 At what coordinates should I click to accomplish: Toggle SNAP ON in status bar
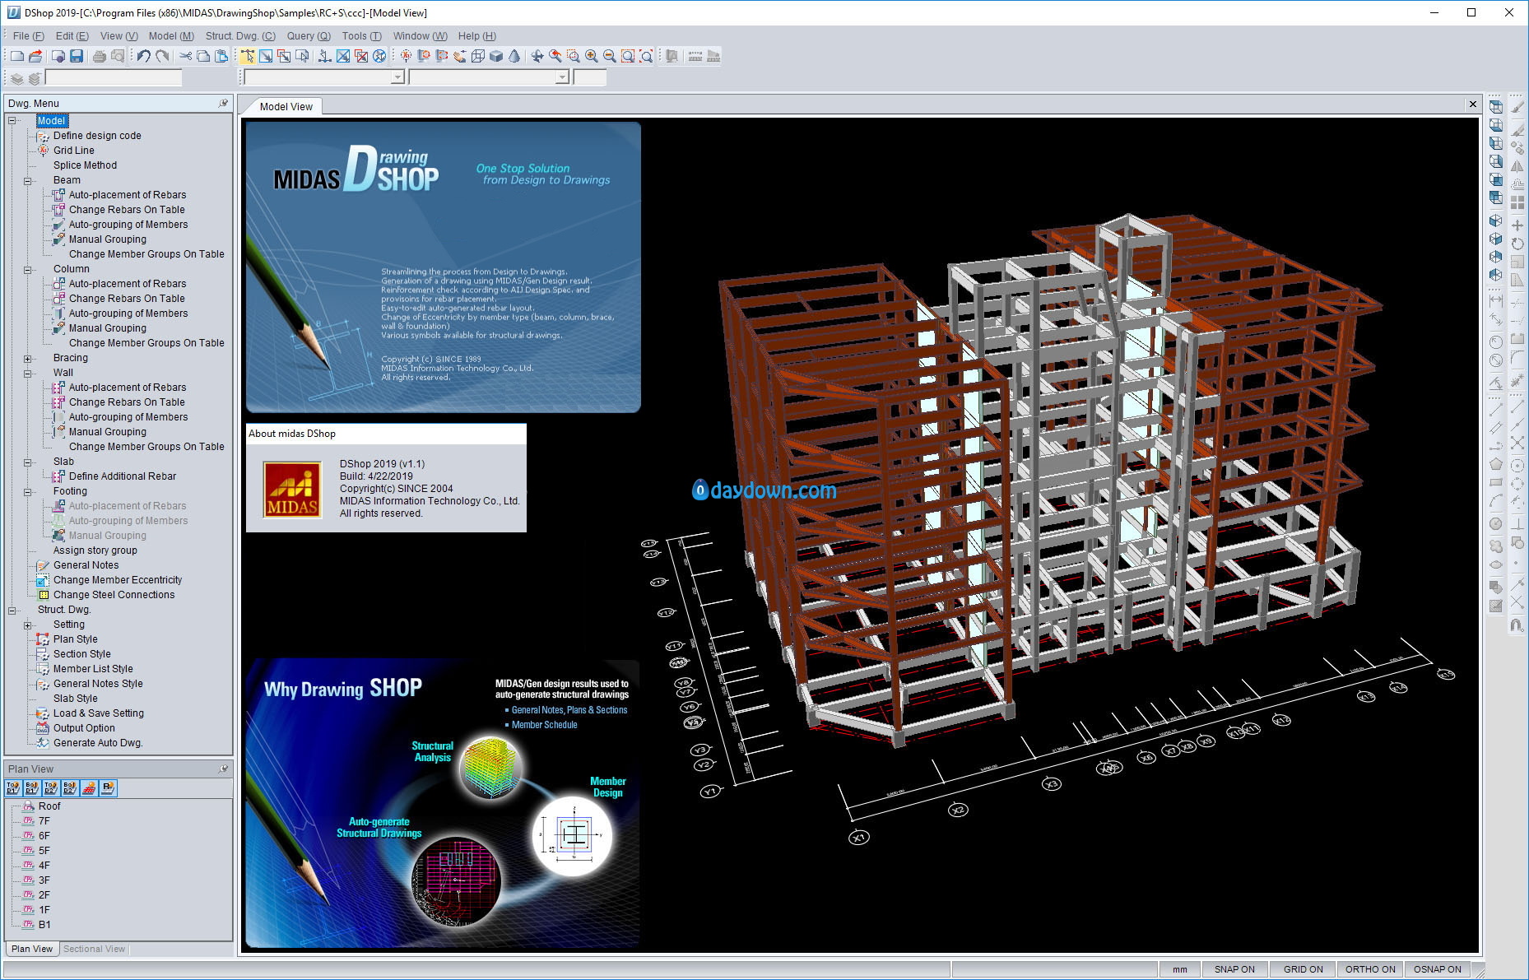1234,969
